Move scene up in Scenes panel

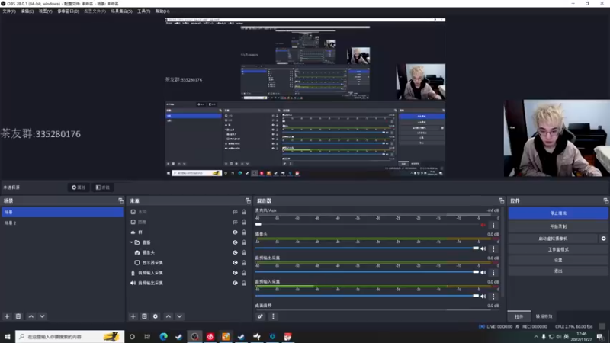pos(31,316)
